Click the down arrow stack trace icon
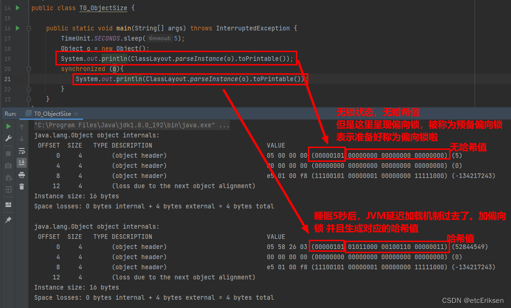The height and width of the screenshot is (308, 511). coord(22,139)
